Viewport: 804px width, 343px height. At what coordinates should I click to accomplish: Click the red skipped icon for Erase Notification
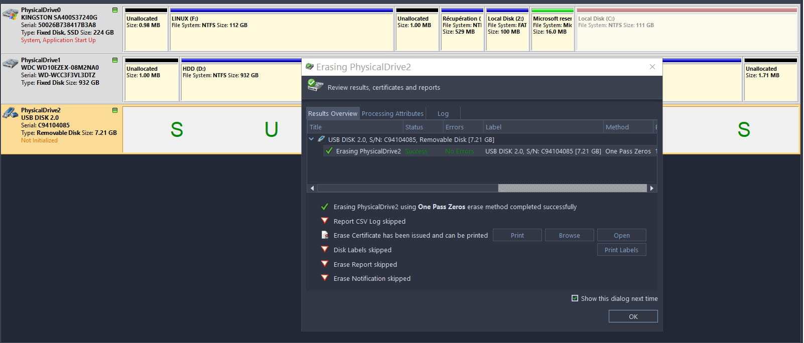point(325,278)
